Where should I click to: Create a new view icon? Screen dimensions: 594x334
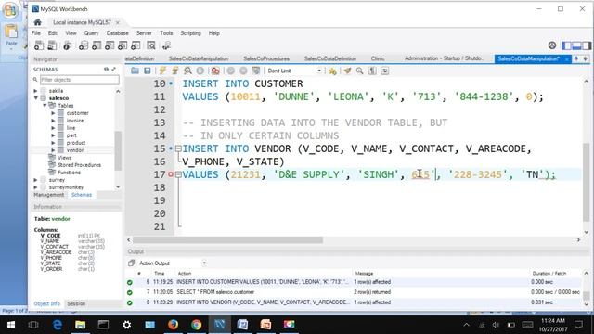(110, 45)
